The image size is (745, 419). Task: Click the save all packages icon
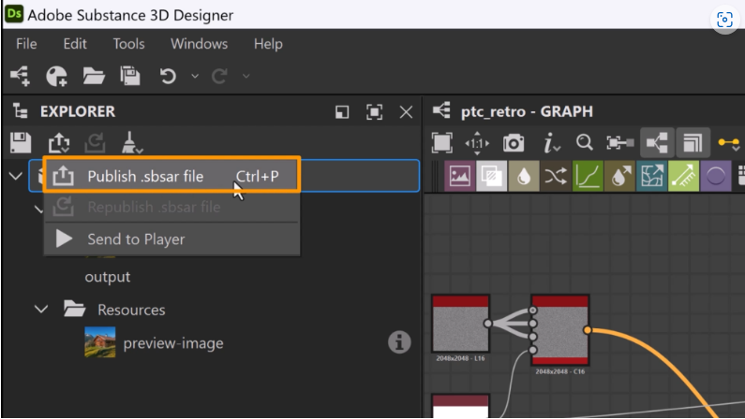pyautogui.click(x=130, y=76)
